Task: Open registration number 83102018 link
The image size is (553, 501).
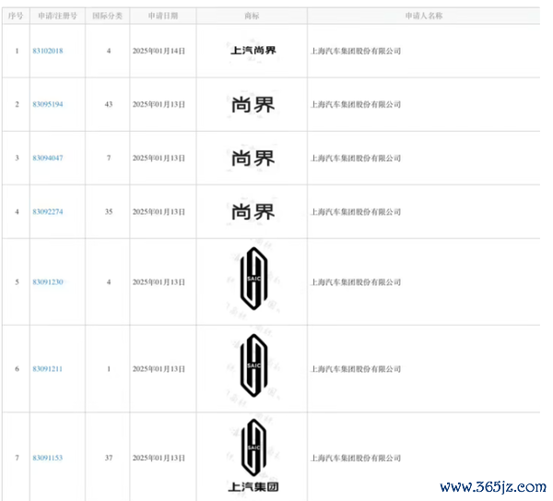Action: click(x=48, y=51)
